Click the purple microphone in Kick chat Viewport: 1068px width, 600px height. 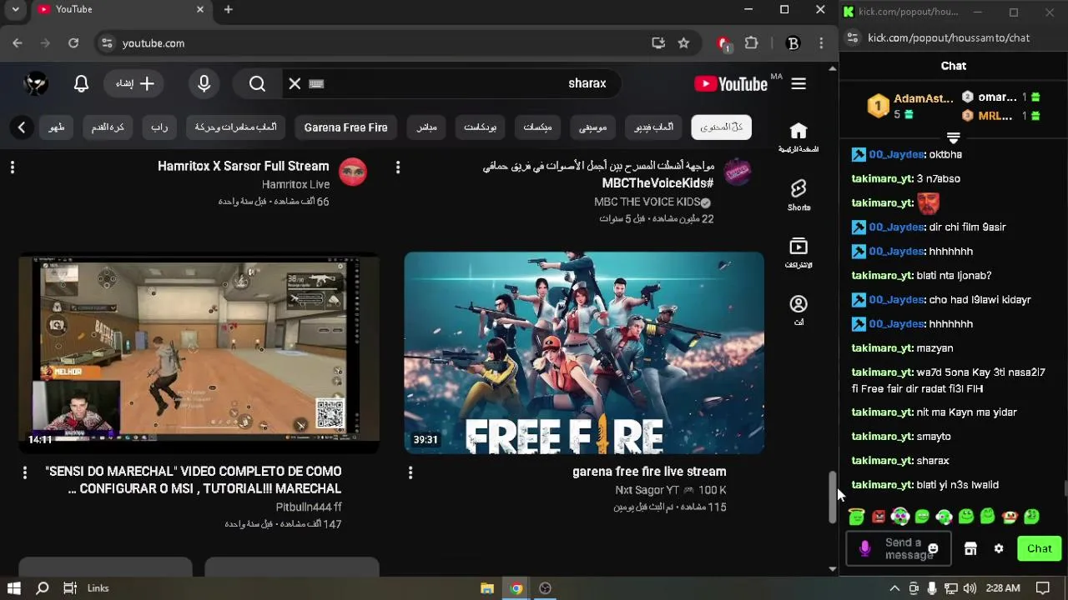coord(864,548)
